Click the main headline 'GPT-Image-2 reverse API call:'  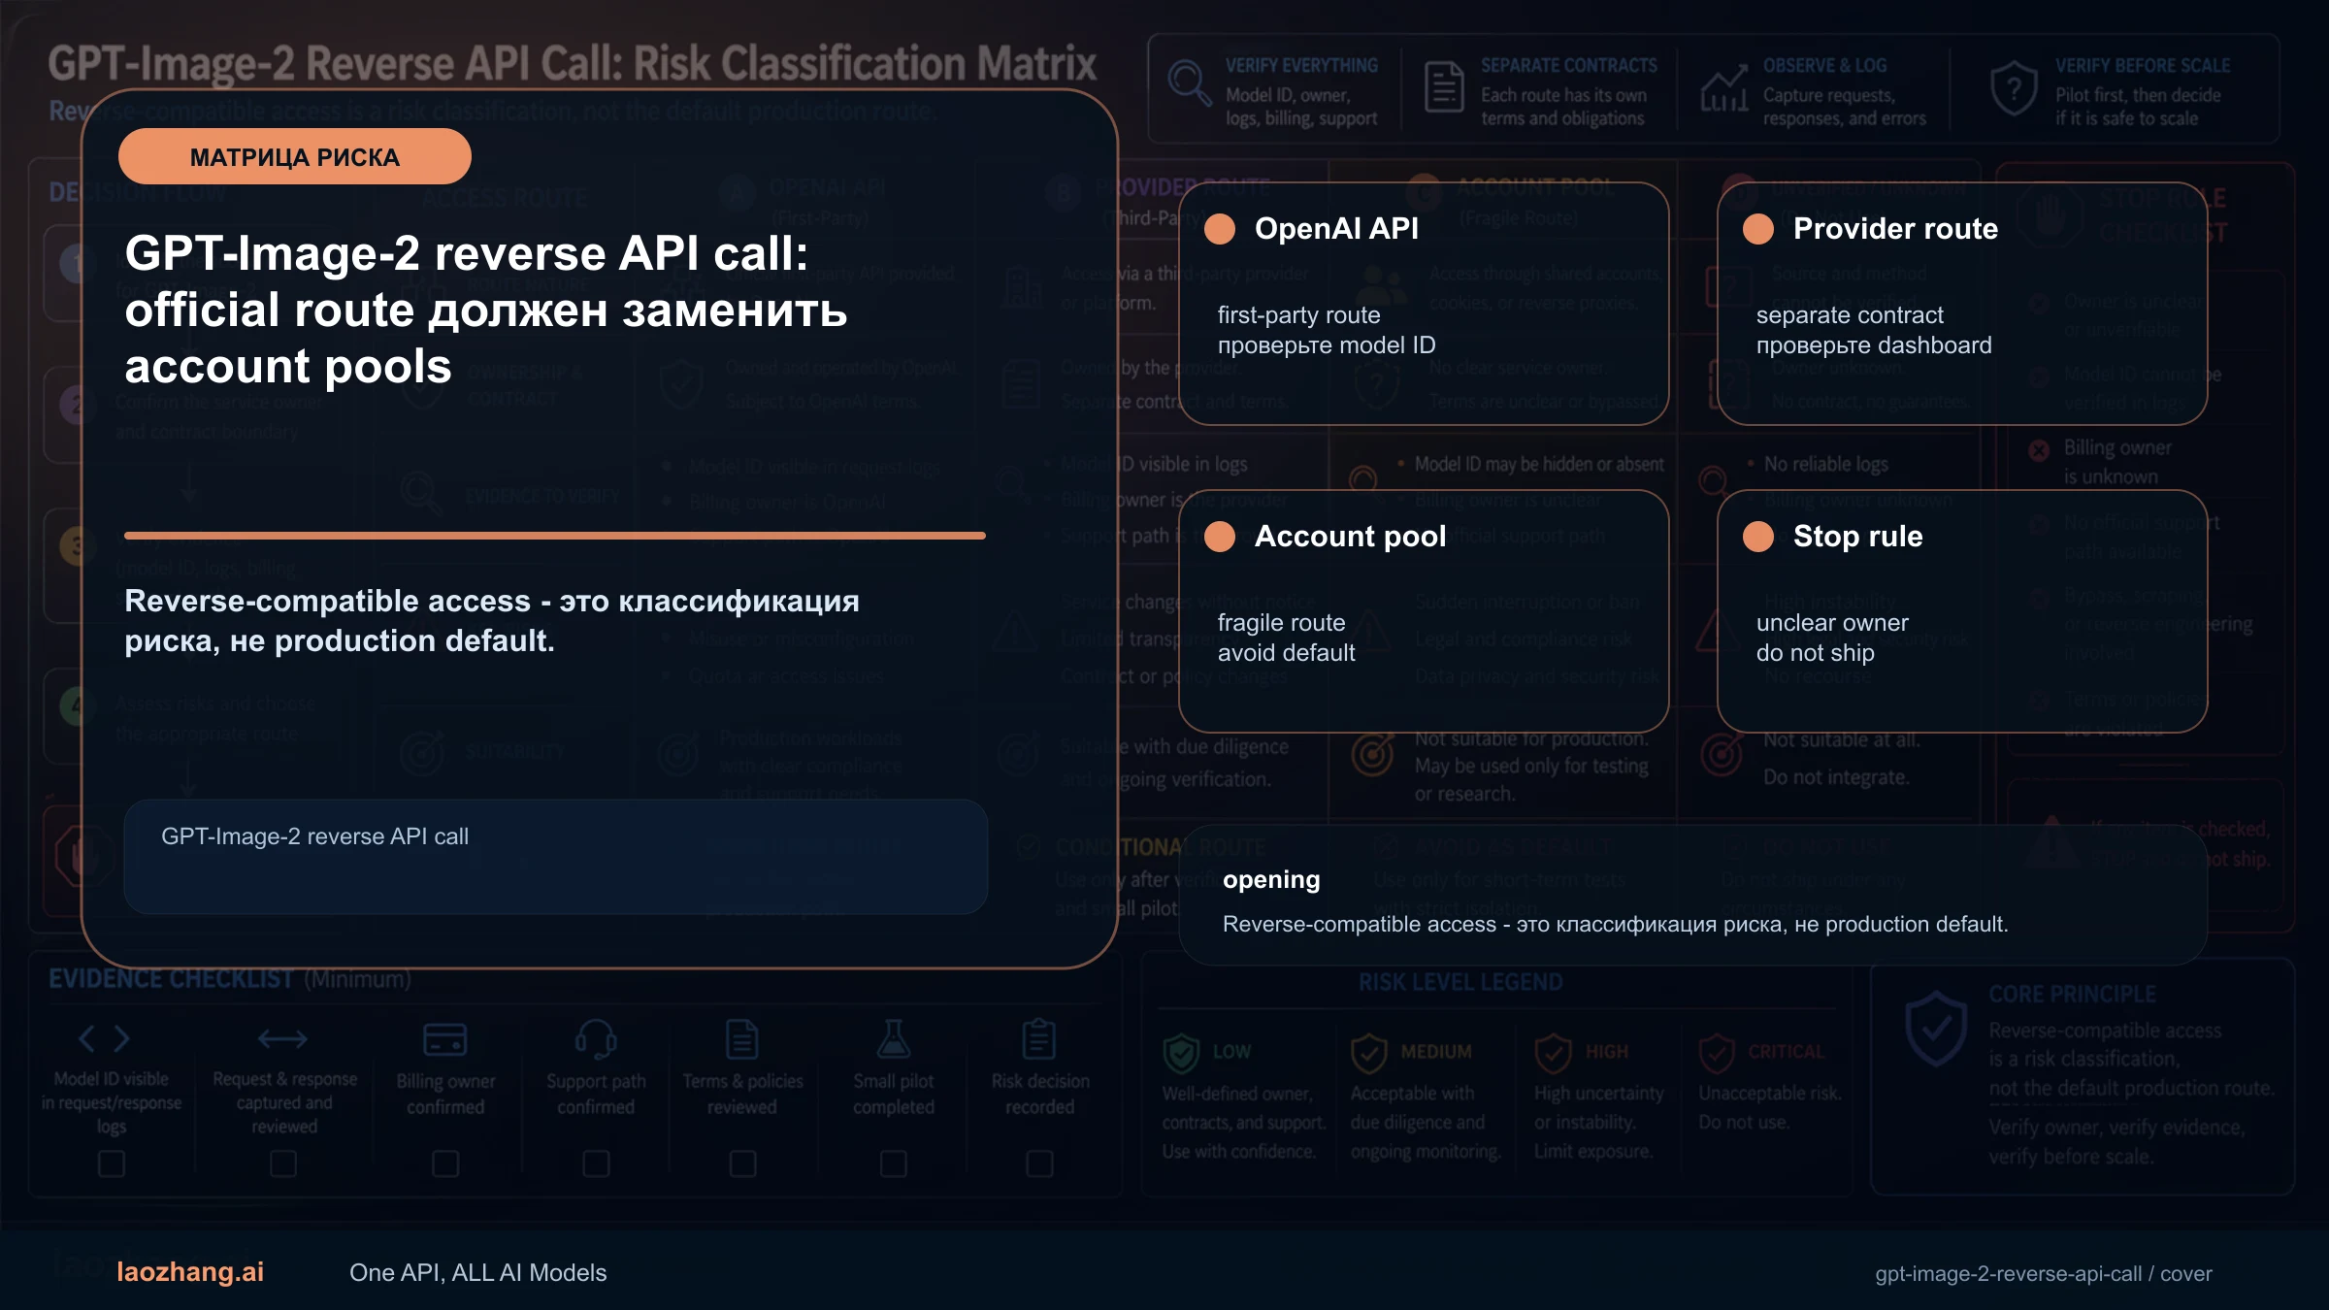[x=467, y=254]
